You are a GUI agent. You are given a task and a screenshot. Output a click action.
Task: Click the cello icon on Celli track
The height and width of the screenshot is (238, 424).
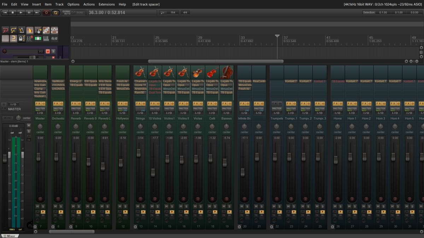click(212, 72)
